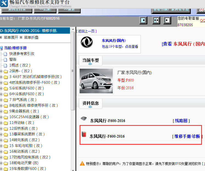Click the Dongfeng logo emblem

pyautogui.click(x=87, y=42)
